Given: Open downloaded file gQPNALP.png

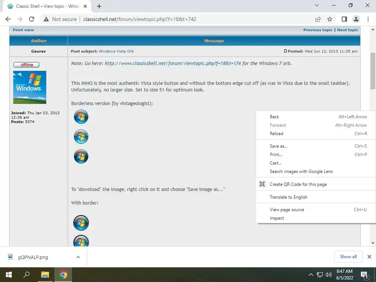Looking at the screenshot, I should click(33, 257).
